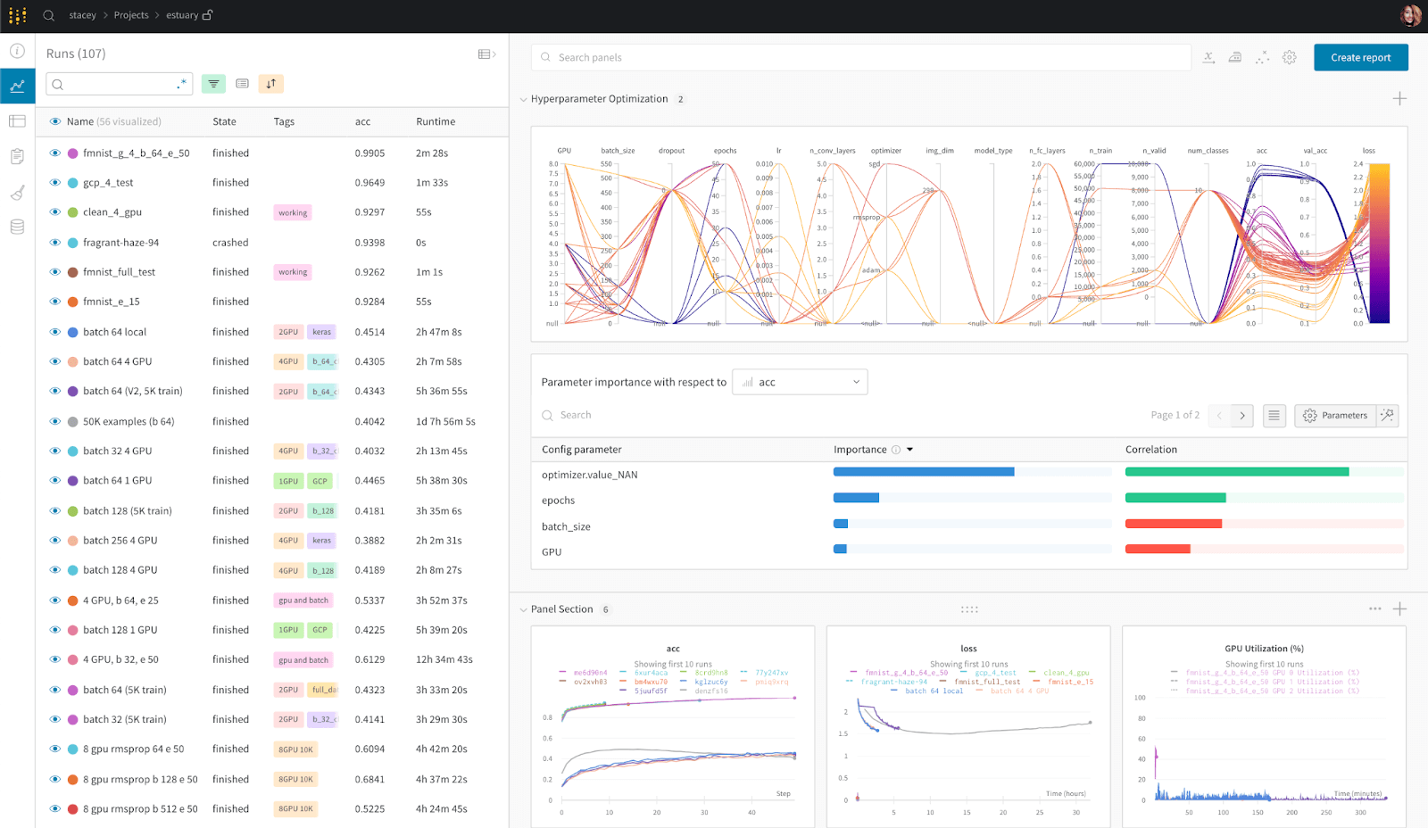Open the acc parameter importance dropdown
Image resolution: width=1428 pixels, height=828 pixels.
tap(800, 382)
